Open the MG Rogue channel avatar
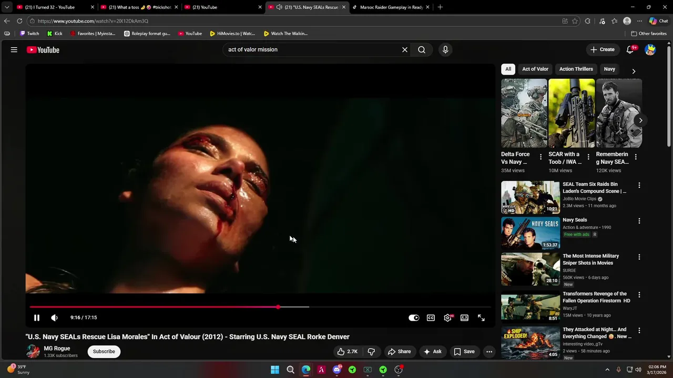673x378 pixels. click(33, 352)
